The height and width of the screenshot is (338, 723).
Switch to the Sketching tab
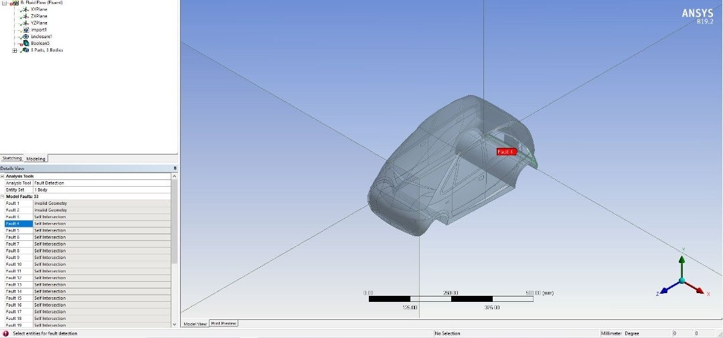(12, 158)
